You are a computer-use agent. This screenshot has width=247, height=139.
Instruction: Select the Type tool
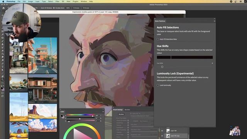pos(3,67)
